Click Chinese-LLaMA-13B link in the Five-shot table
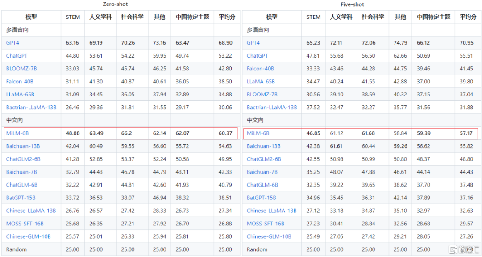This screenshot has width=482, height=257. click(272, 211)
